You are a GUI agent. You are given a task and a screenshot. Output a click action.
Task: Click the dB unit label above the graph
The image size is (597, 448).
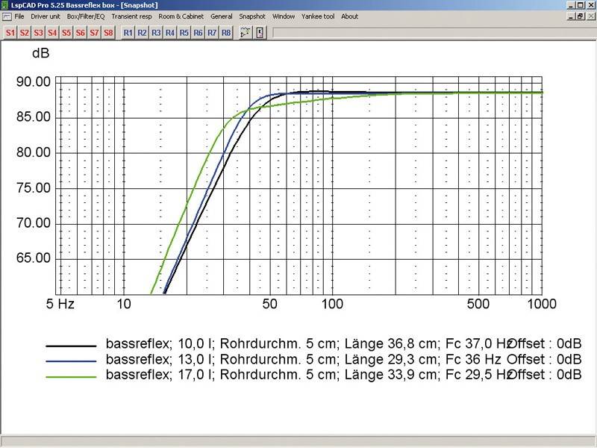coord(41,53)
